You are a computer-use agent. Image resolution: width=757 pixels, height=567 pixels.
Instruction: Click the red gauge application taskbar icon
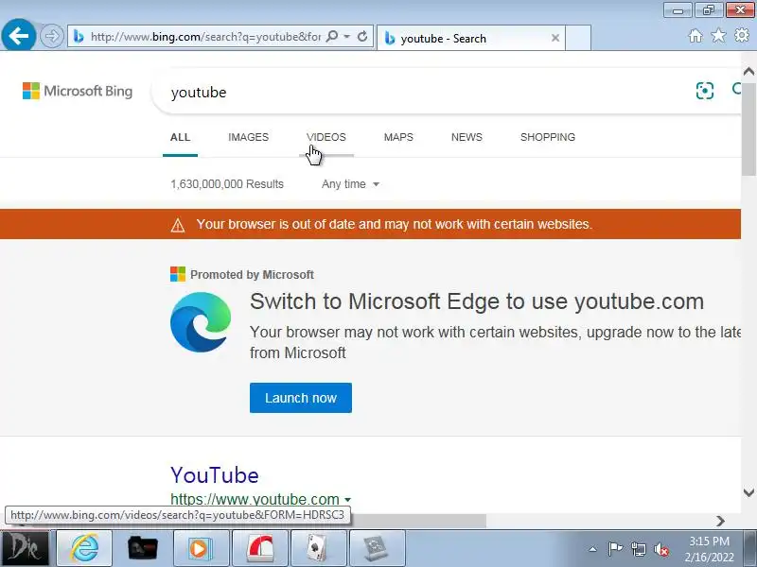point(259,548)
